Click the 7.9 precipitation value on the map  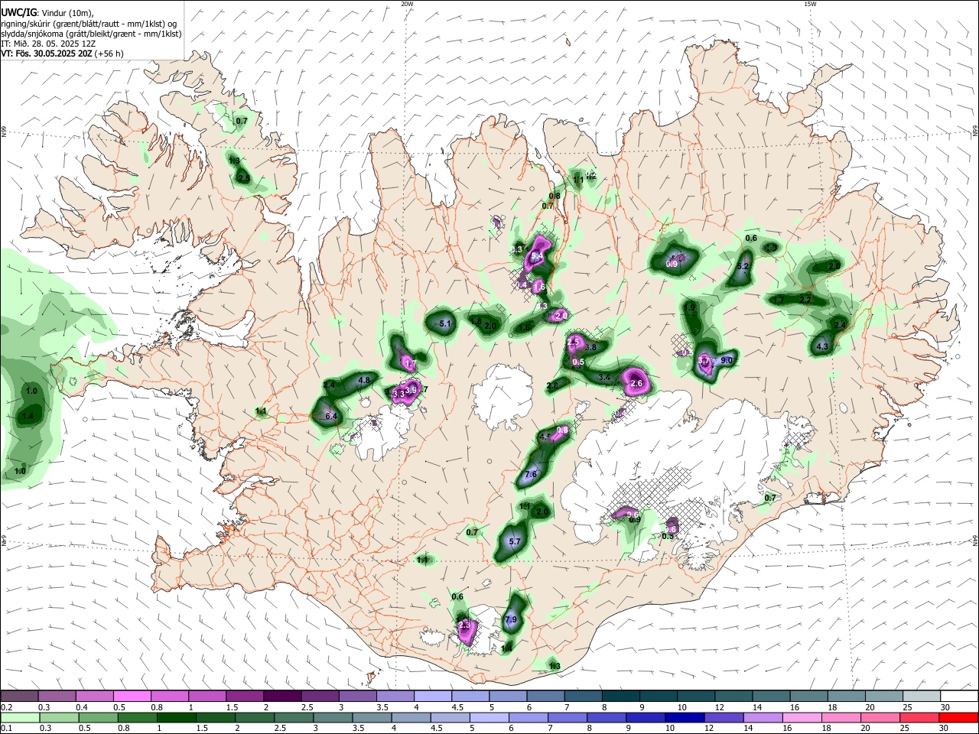[x=511, y=619]
